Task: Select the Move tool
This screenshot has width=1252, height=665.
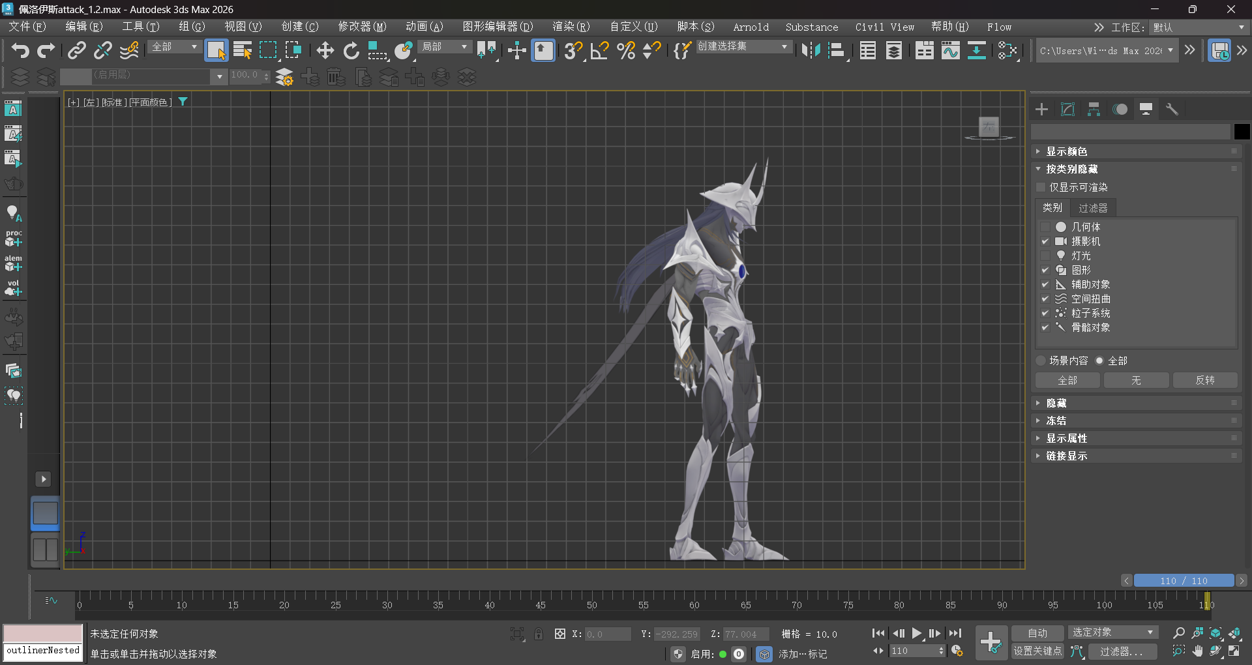Action: pyautogui.click(x=325, y=50)
